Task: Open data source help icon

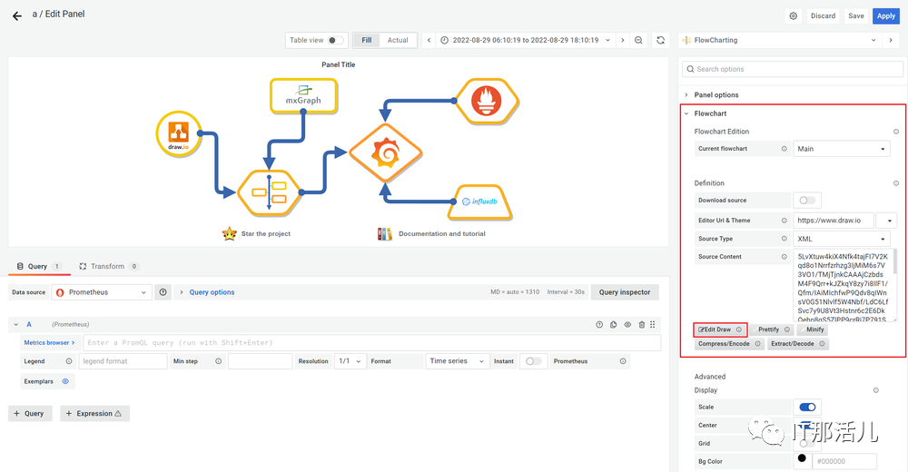Action: (x=163, y=292)
